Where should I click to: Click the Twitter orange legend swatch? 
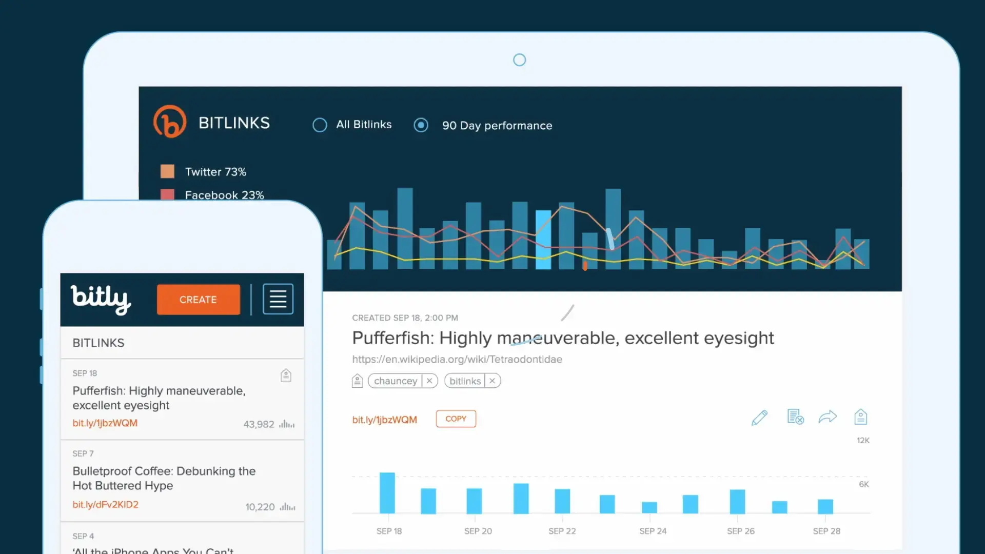point(167,171)
